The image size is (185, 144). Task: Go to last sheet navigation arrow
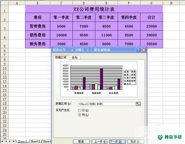coord(13,141)
